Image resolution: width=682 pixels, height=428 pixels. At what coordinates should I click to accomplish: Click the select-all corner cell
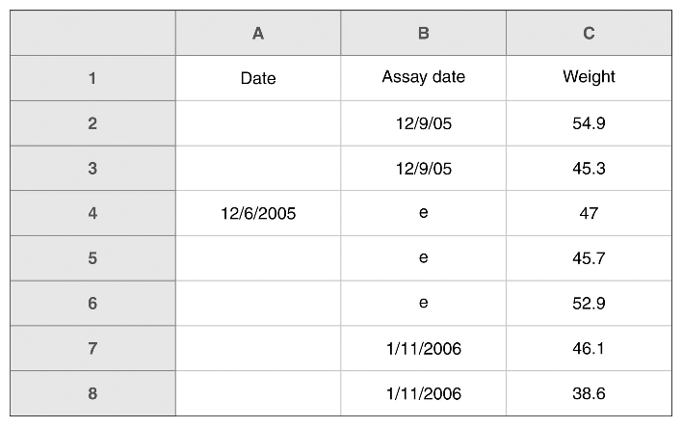92,33
